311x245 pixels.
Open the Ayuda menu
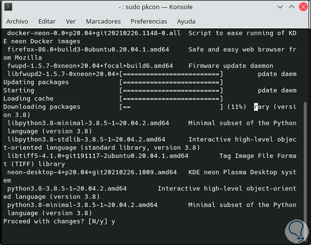pos(186,21)
